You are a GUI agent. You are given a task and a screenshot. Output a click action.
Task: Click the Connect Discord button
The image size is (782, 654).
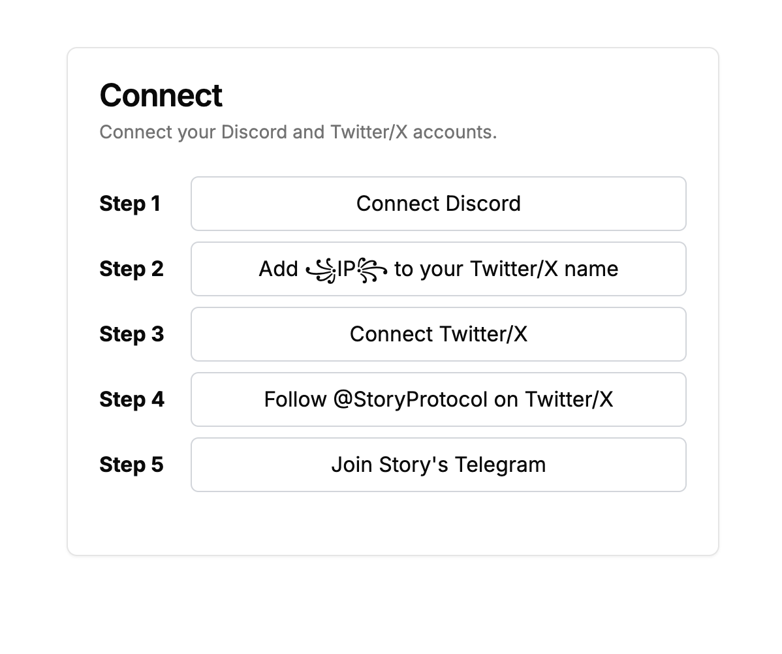pyautogui.click(x=438, y=204)
